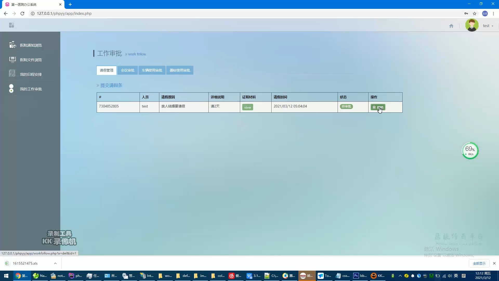Click the back navigation arrow button
Image resolution: width=499 pixels, height=281 pixels.
tap(6, 13)
